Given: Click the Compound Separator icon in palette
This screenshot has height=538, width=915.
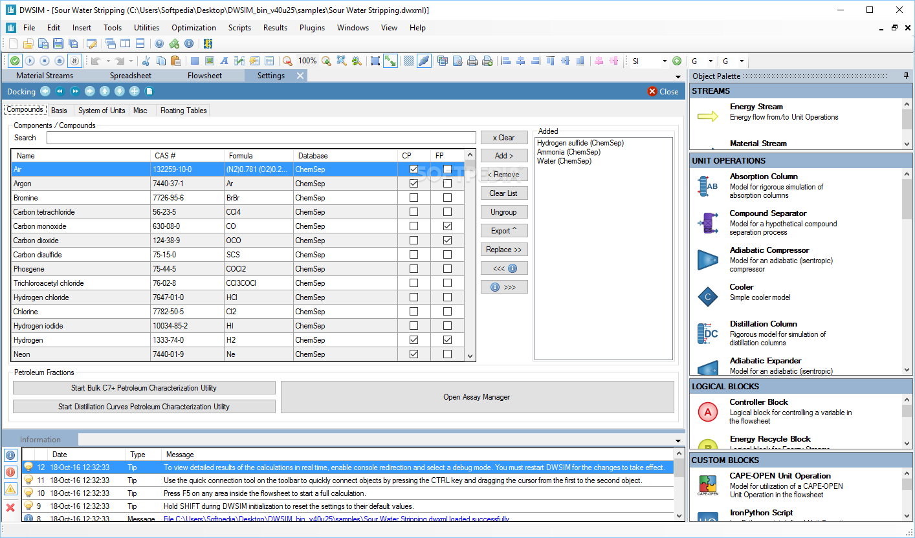Looking at the screenshot, I should tap(708, 222).
